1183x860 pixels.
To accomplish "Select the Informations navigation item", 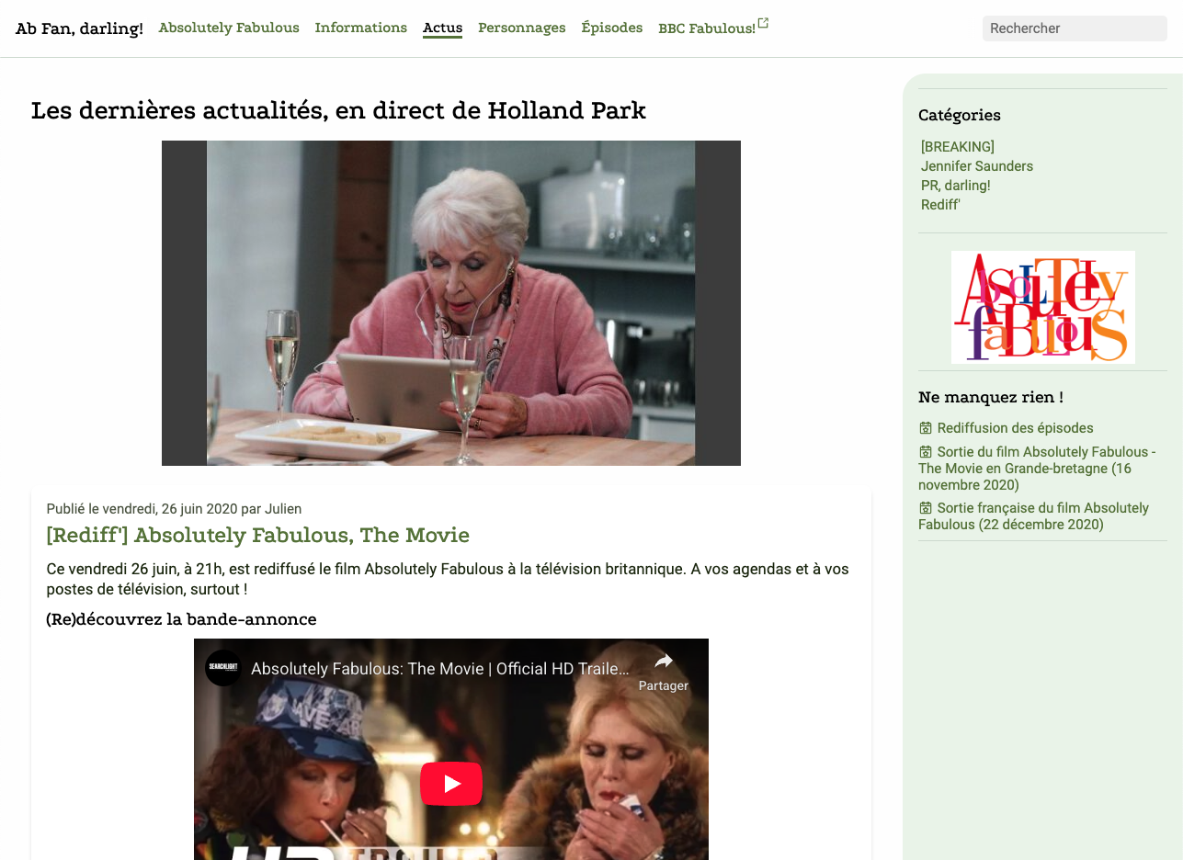I will [360, 28].
